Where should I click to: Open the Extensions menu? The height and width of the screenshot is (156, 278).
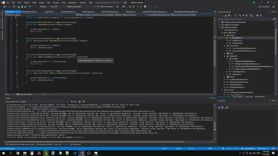[x=73, y=3]
